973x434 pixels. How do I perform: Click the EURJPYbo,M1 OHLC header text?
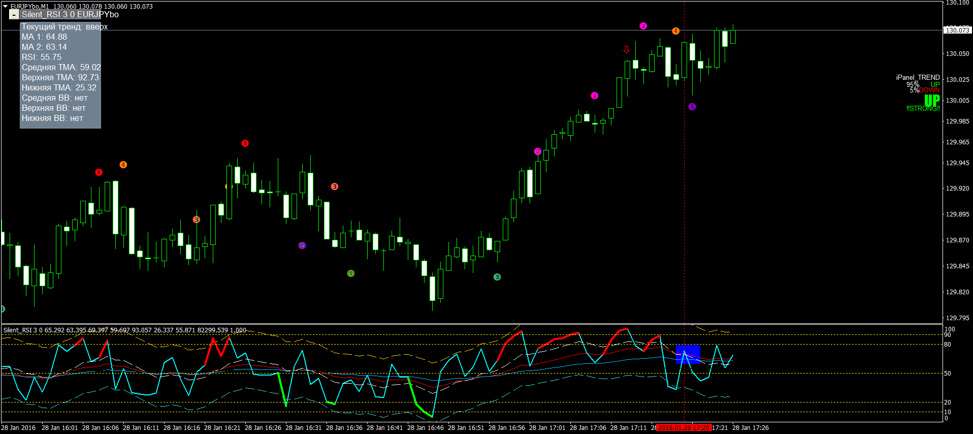coord(81,7)
